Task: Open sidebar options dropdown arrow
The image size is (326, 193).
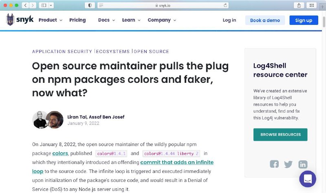Action: [x=51, y=5]
